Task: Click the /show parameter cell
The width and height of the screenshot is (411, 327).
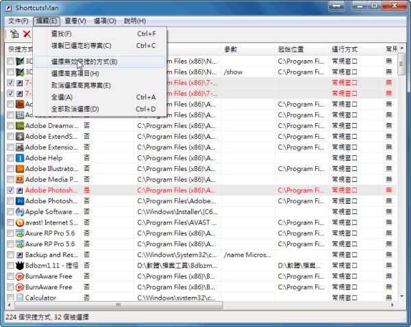Action: point(234,73)
